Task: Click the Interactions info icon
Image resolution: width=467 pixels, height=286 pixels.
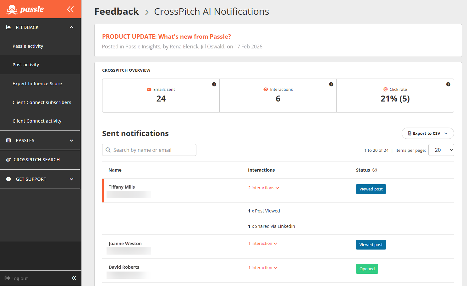Action: coord(331,84)
